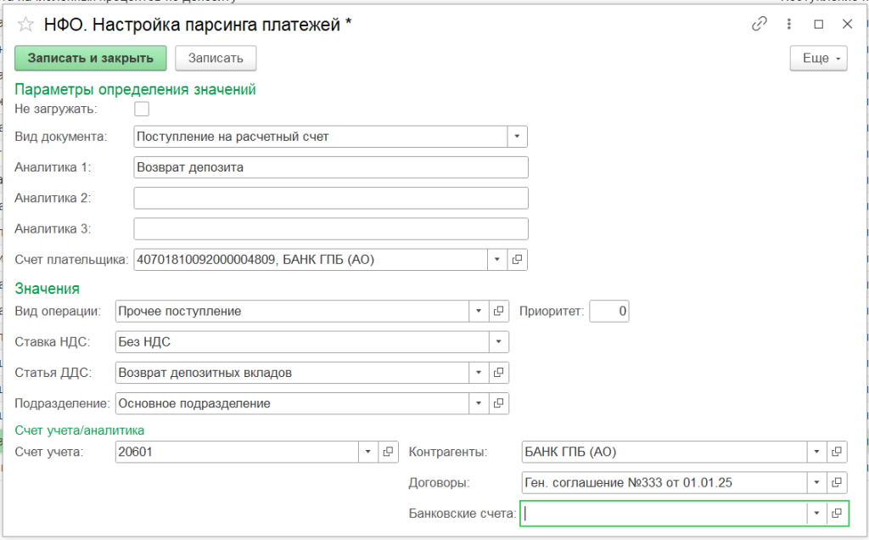Expand the Вид документа dropdown
This screenshot has height=540, width=869.
pos(517,137)
